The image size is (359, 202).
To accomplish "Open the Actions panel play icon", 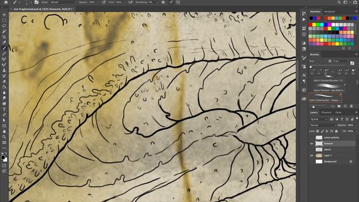I will pos(304,20).
